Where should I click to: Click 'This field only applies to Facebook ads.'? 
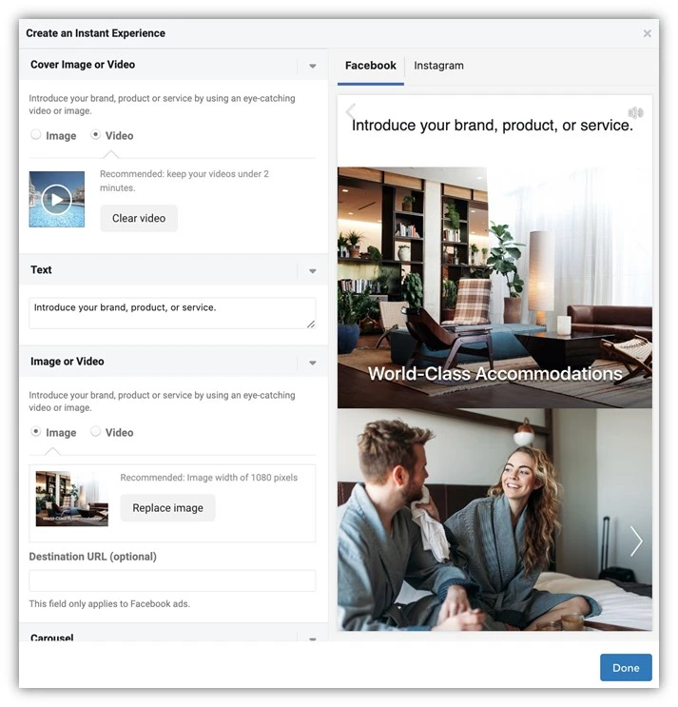[x=109, y=603]
